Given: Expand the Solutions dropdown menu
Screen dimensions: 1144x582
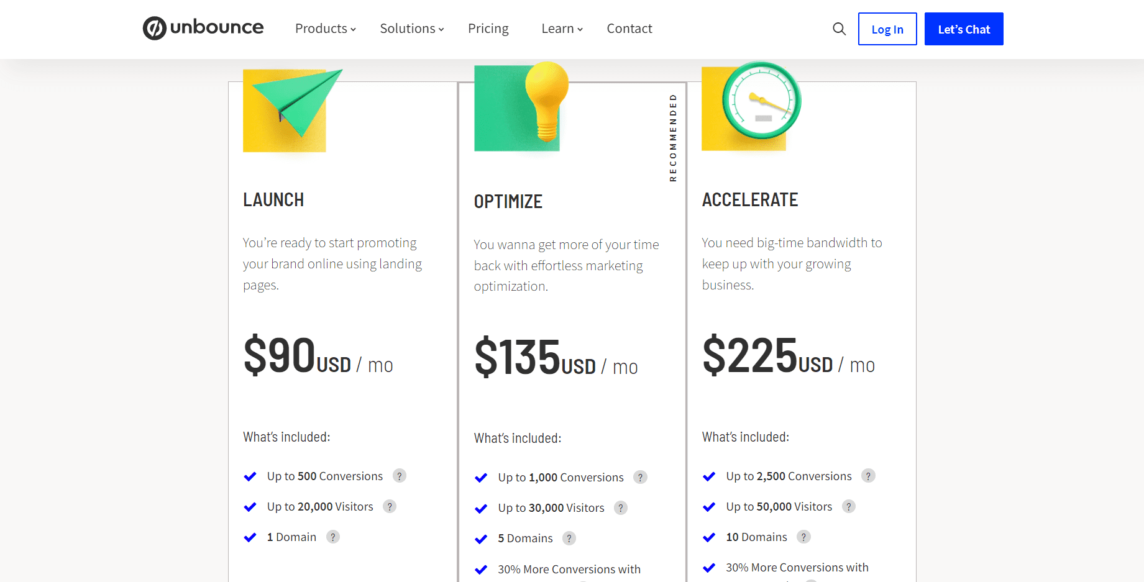Looking at the screenshot, I should tap(411, 29).
